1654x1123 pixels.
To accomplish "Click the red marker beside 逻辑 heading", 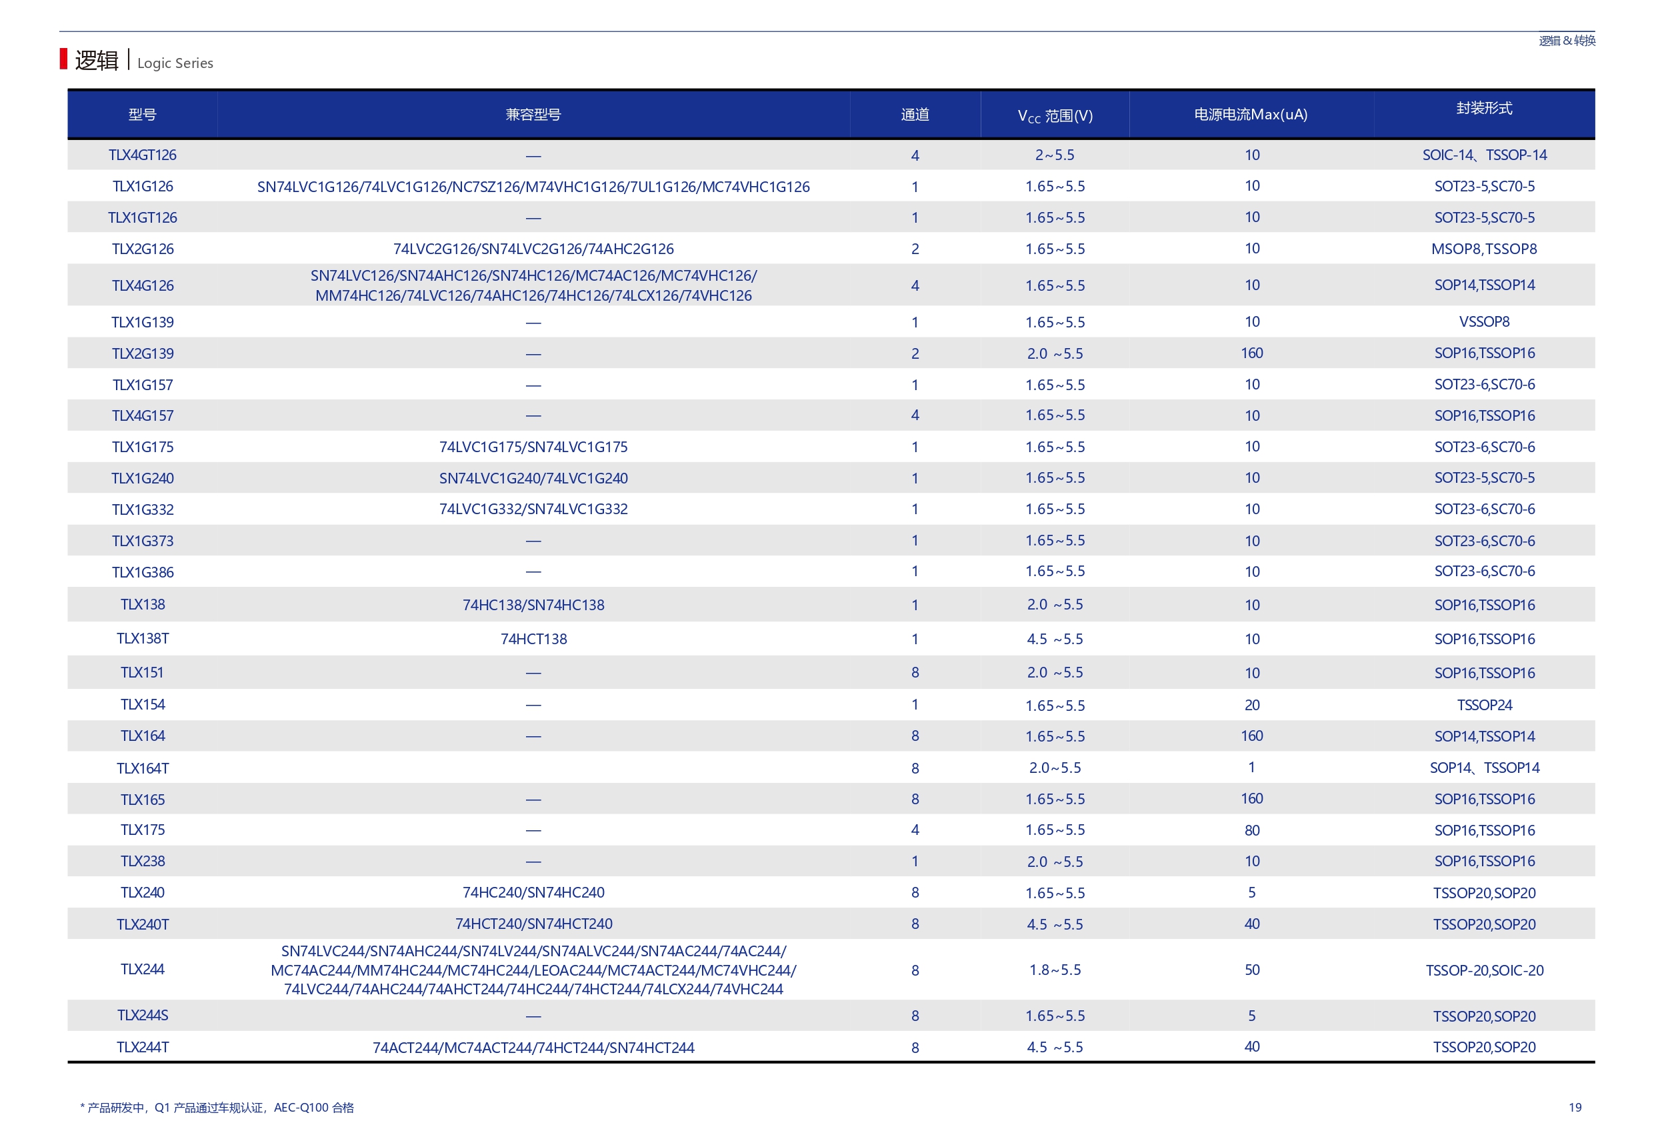I will tap(63, 59).
